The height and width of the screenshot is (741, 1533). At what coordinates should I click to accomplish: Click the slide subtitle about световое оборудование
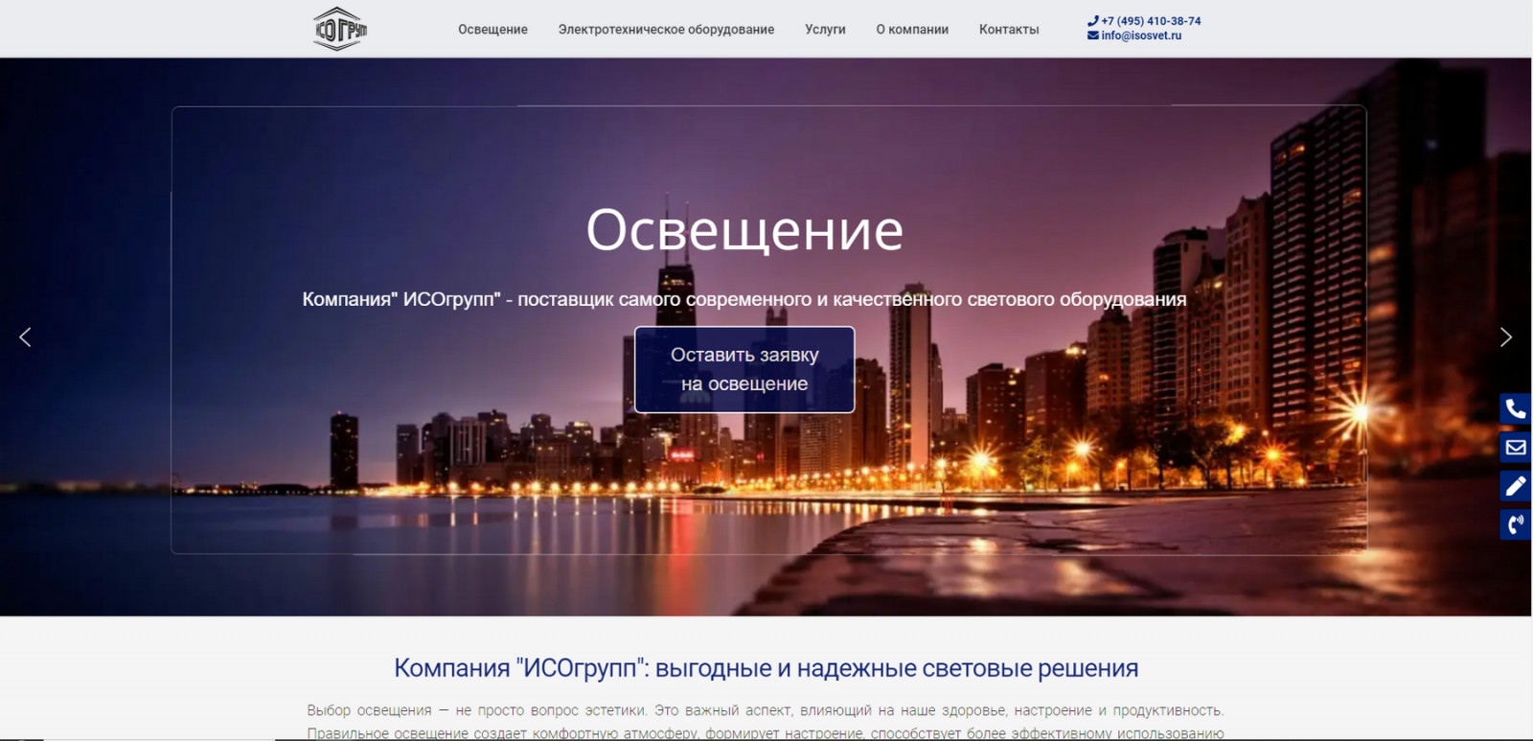click(744, 299)
